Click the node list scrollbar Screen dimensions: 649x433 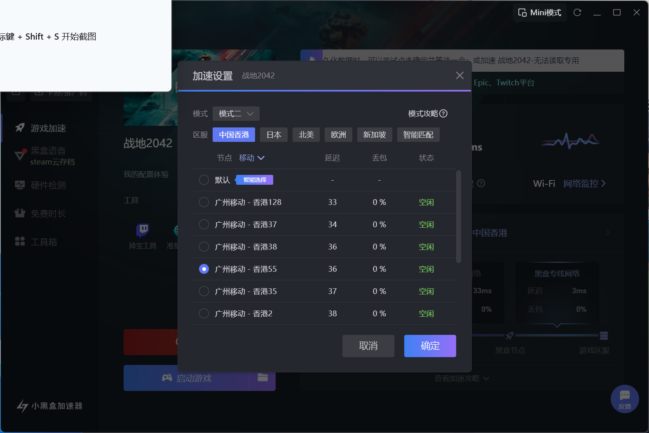tap(459, 216)
